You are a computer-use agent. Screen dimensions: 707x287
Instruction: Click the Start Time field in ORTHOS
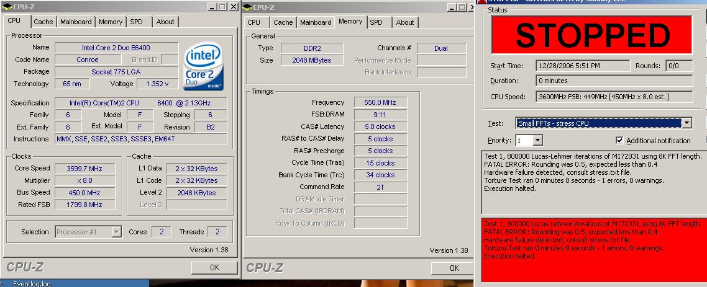click(x=582, y=66)
